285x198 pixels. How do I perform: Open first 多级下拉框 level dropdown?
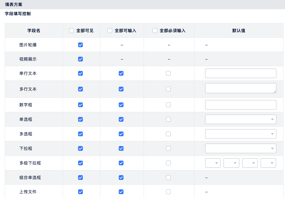point(213,163)
